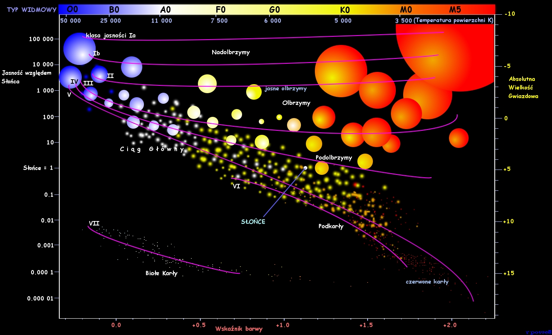This screenshot has height=335, width=552.
Task: Select the isolated red star at far right
Action: tap(458, 138)
